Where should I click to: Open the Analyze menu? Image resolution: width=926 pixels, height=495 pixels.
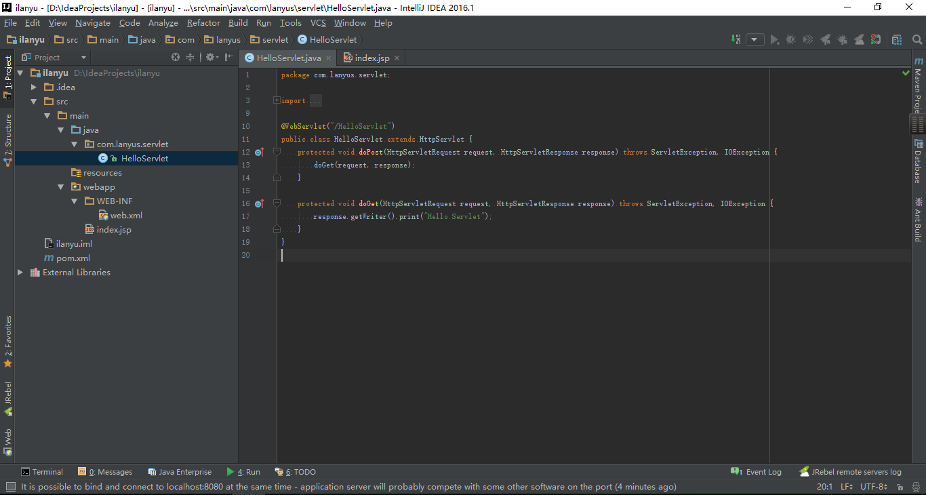tap(163, 23)
